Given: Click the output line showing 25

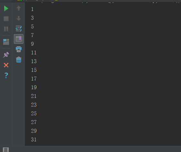Looking at the screenshot, I should [x=34, y=113].
